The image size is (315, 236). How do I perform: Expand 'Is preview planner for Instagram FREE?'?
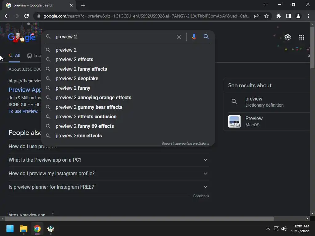coord(109,187)
